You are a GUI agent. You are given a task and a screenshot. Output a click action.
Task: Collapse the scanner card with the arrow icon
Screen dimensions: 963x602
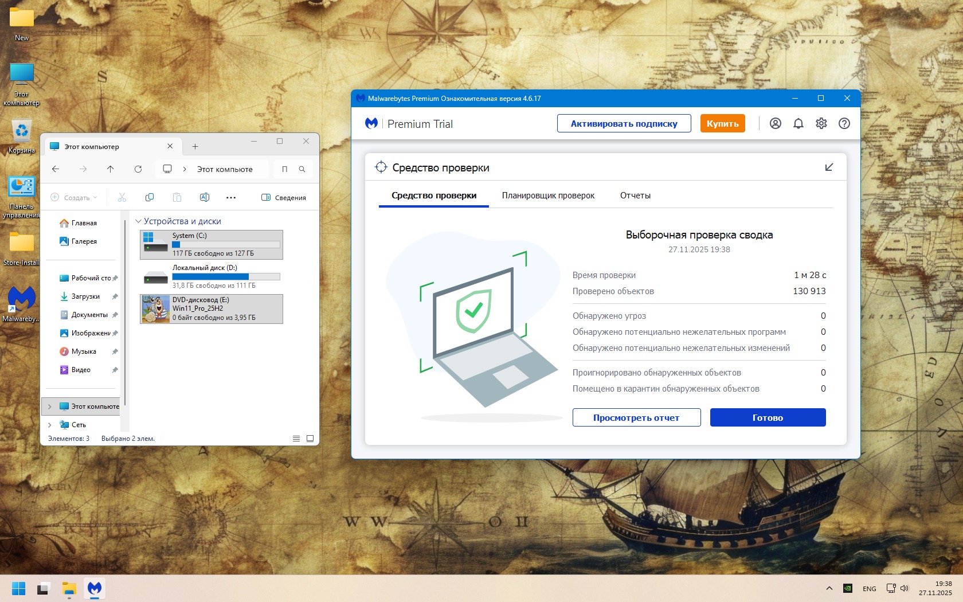[829, 167]
